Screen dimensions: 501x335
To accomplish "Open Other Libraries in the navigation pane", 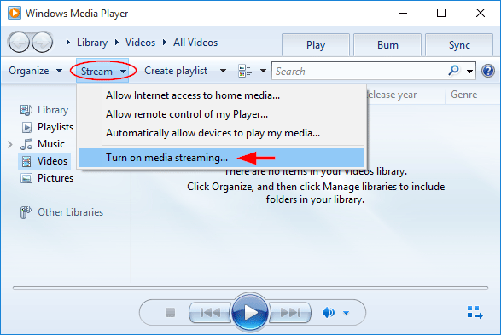I will tap(61, 212).
